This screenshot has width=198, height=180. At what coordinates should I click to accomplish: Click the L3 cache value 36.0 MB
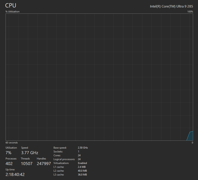pyautogui.click(x=82, y=174)
